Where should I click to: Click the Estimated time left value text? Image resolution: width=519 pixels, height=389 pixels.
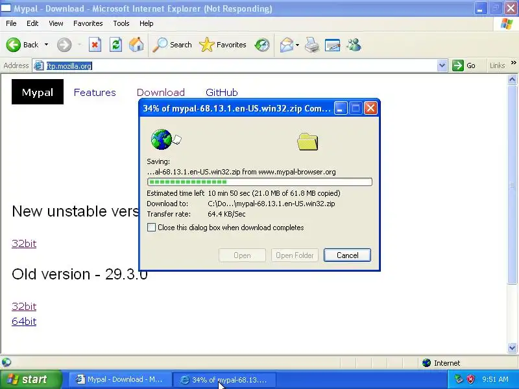point(274,193)
